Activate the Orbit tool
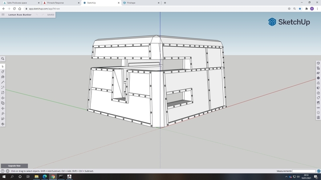The width and height of the screenshot is (321, 180). (x=3, y=124)
